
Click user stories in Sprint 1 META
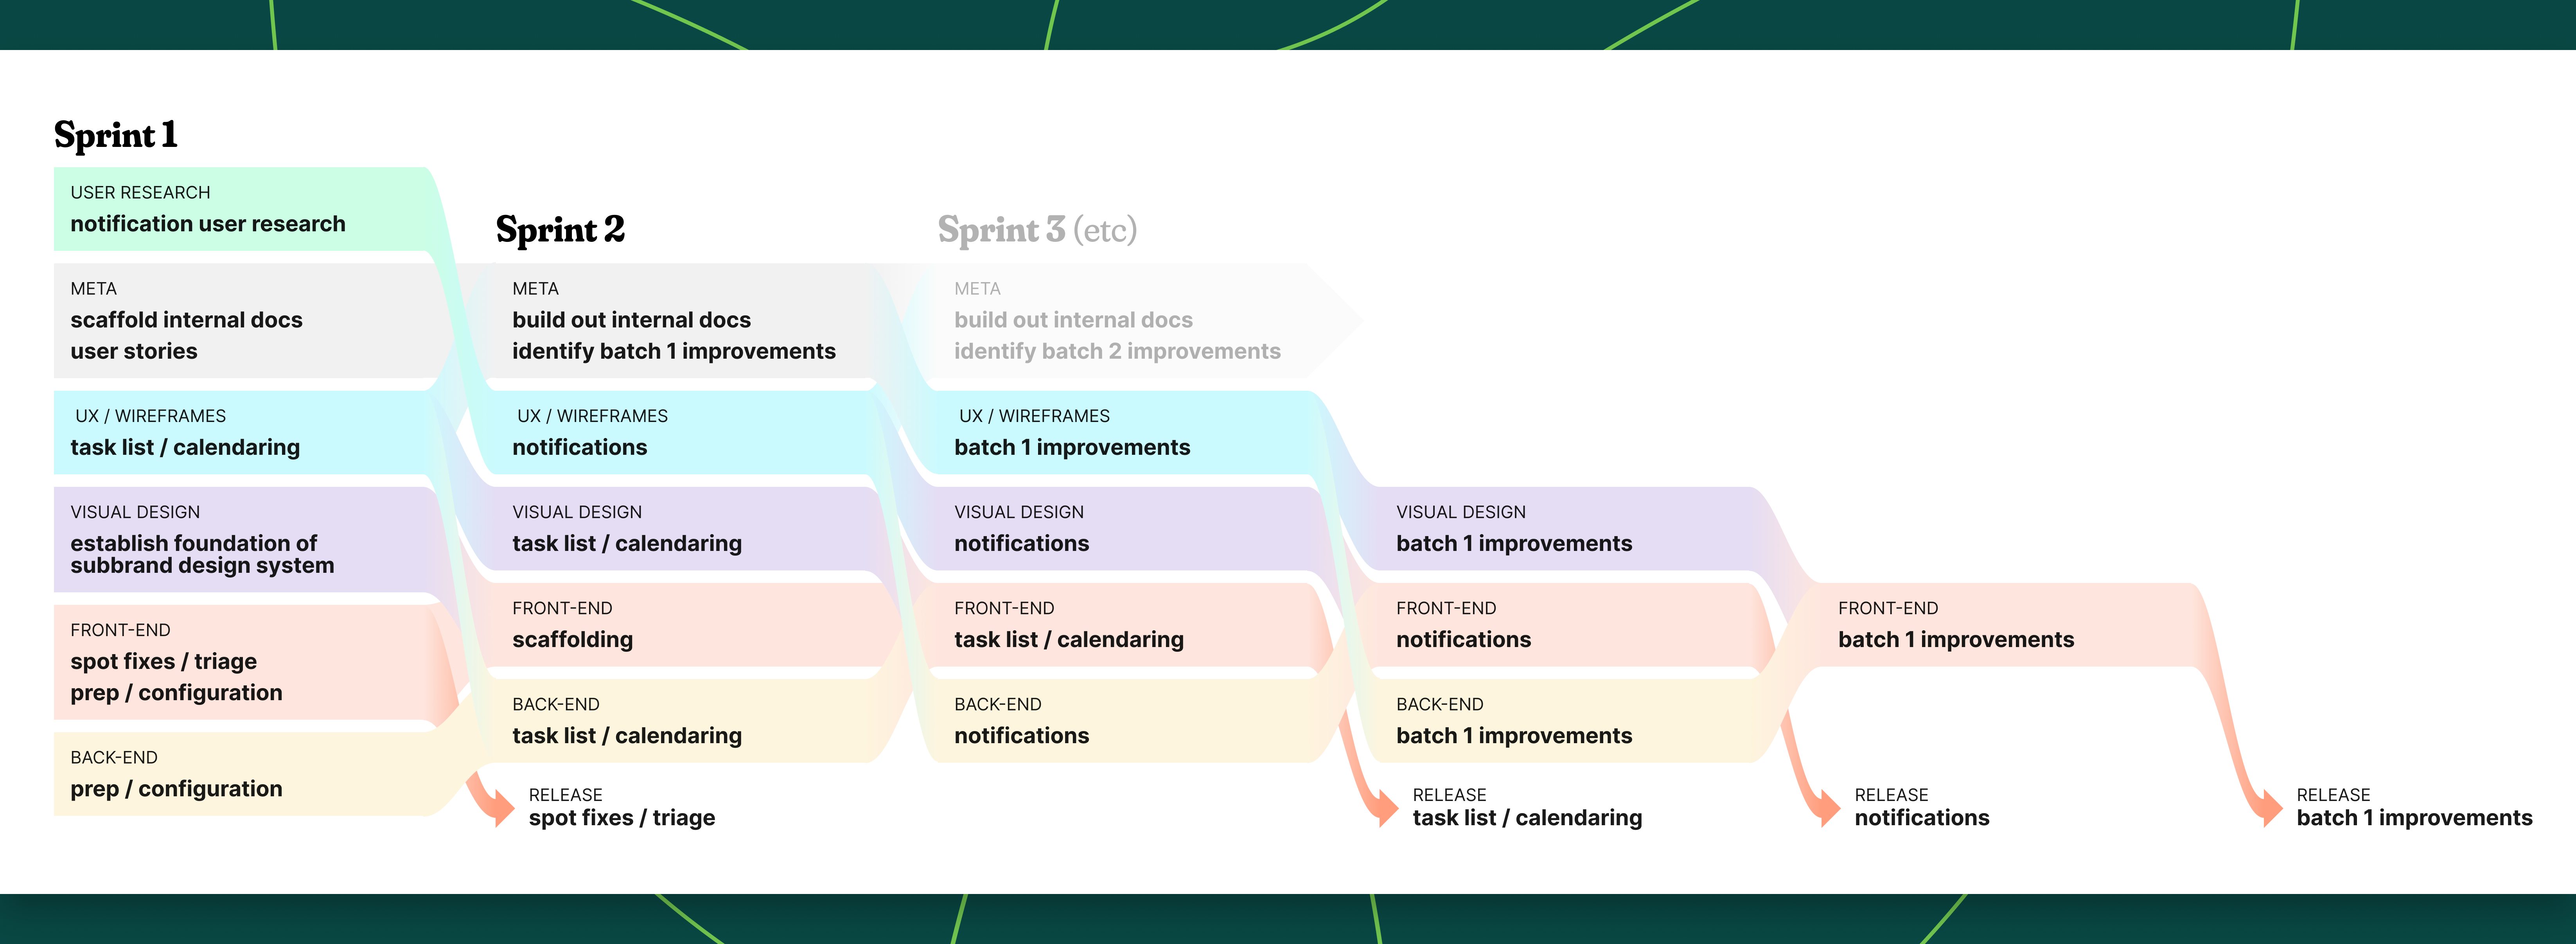[x=134, y=352]
